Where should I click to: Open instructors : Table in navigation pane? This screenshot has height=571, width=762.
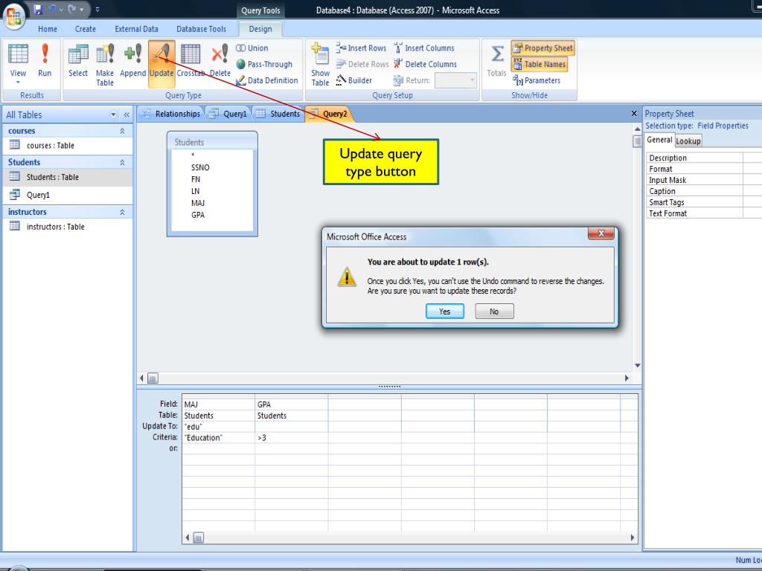tap(68, 227)
